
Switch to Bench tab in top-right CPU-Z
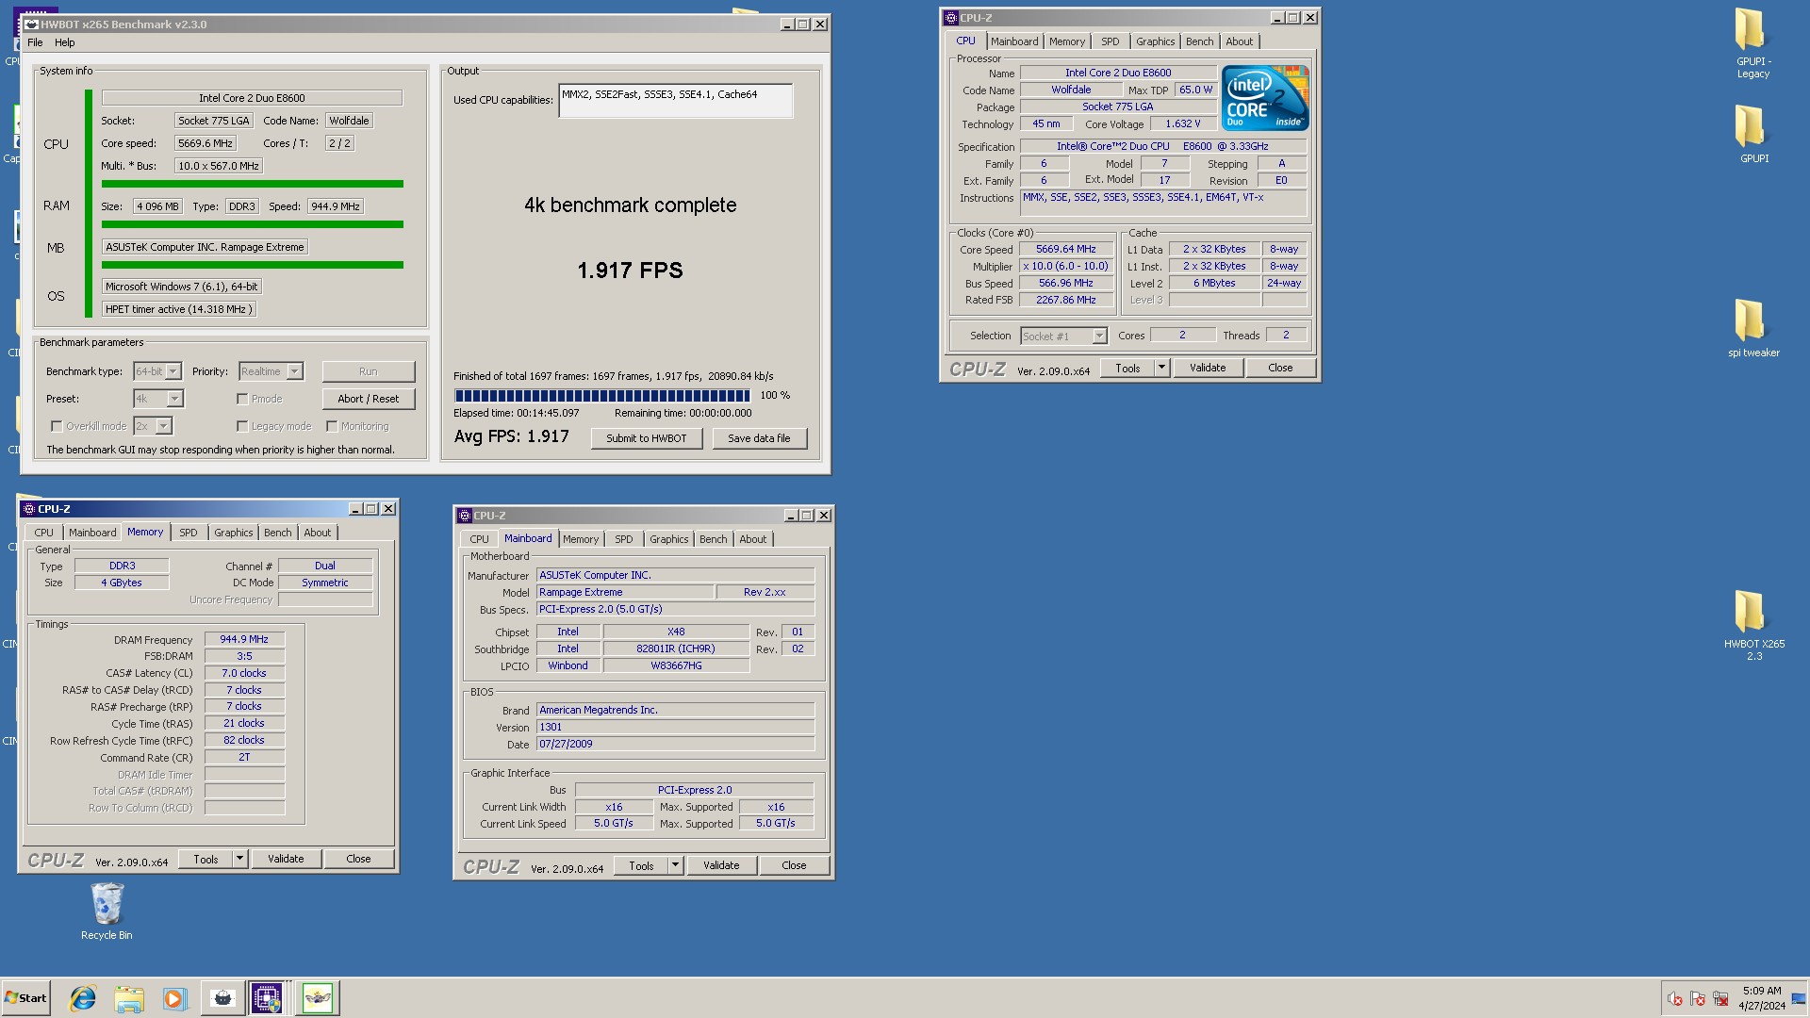pos(1199,41)
